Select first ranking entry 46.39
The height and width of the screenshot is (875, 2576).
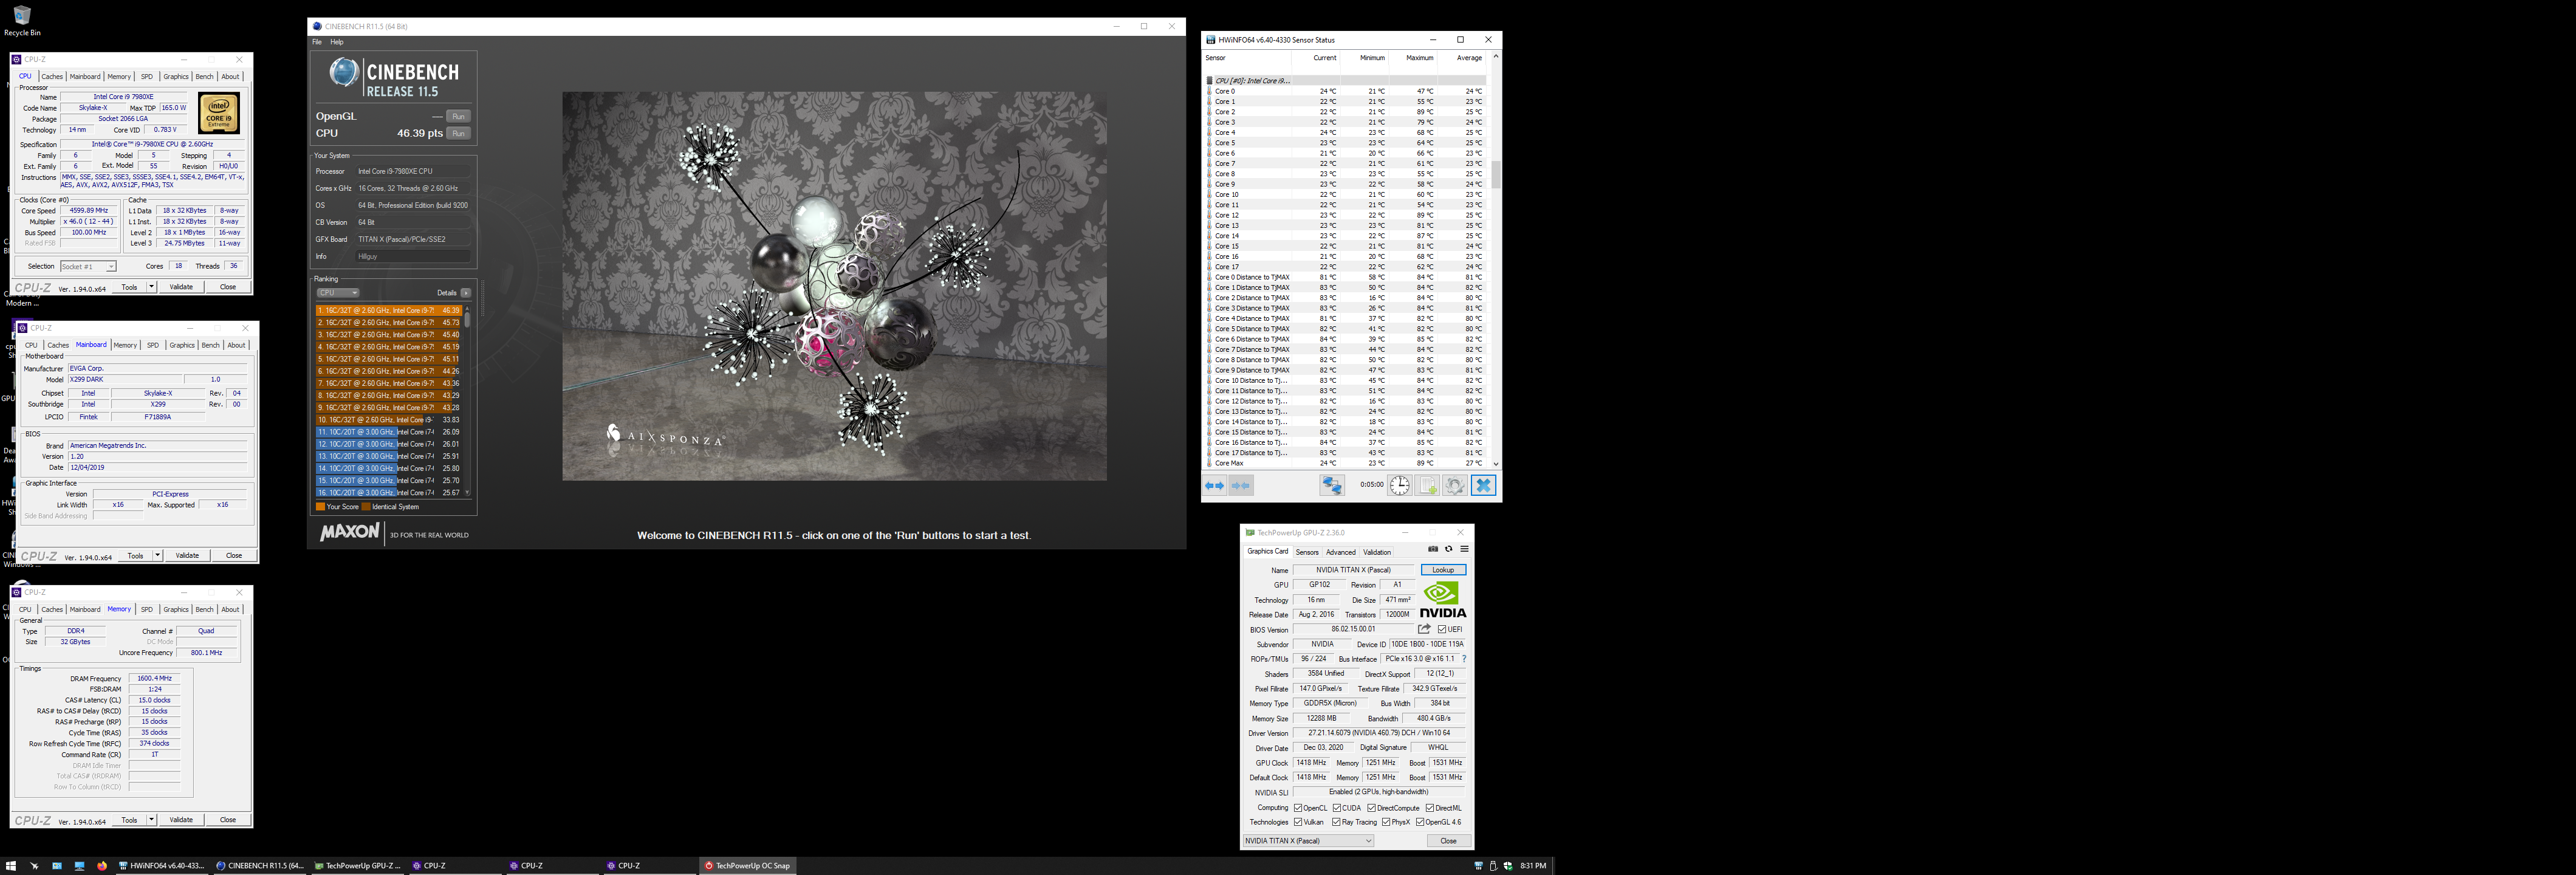[389, 310]
